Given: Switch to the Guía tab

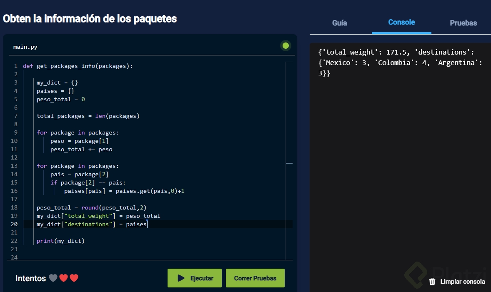Looking at the screenshot, I should tap(339, 23).
